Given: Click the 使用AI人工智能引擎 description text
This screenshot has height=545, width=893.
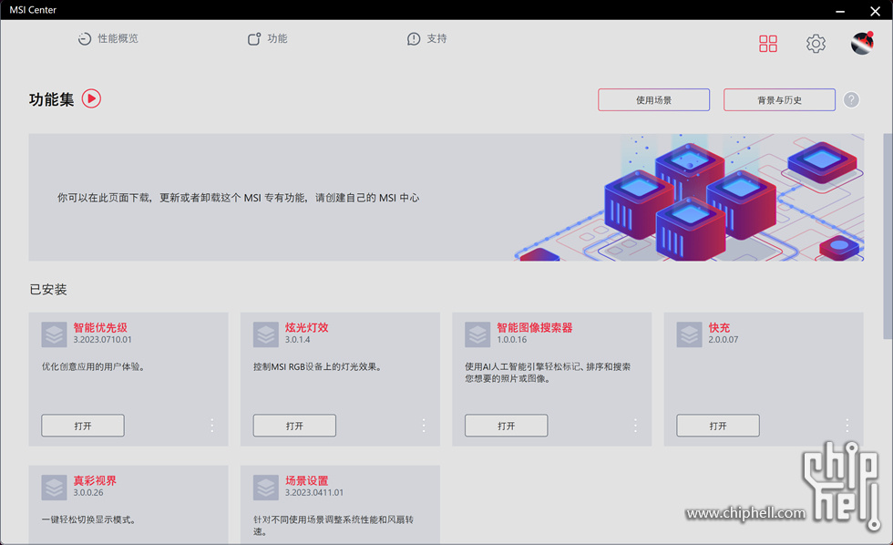Looking at the screenshot, I should tap(548, 373).
